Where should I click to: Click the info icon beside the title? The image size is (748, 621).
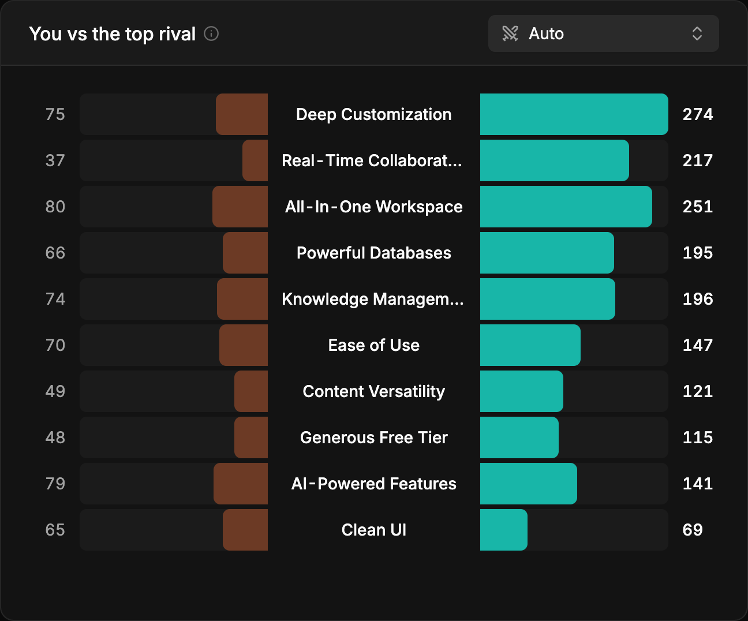pyautogui.click(x=211, y=34)
